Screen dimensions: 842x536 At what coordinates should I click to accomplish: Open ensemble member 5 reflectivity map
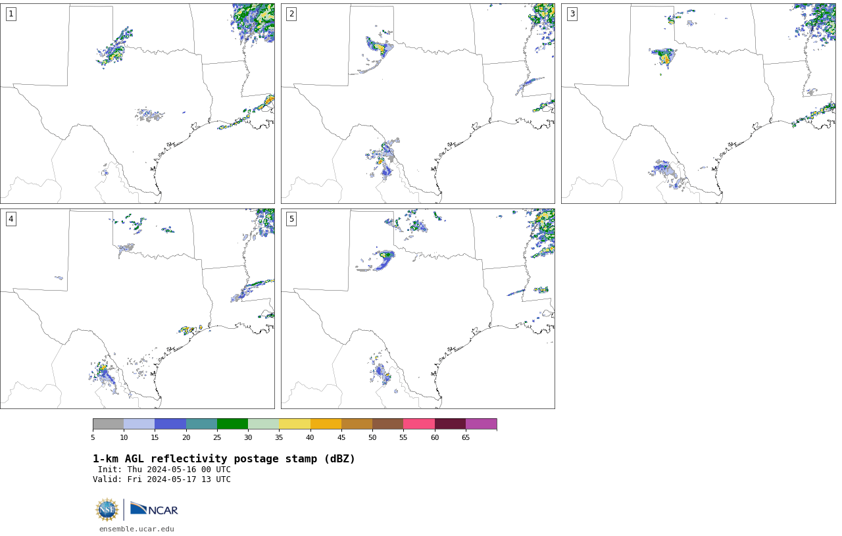pyautogui.click(x=418, y=308)
